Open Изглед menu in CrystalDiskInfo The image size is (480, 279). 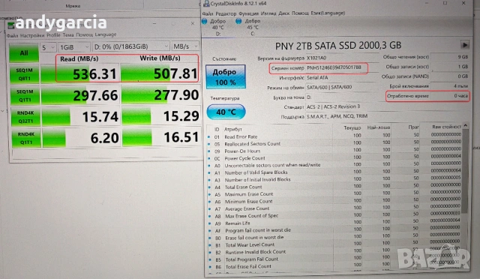click(x=268, y=13)
